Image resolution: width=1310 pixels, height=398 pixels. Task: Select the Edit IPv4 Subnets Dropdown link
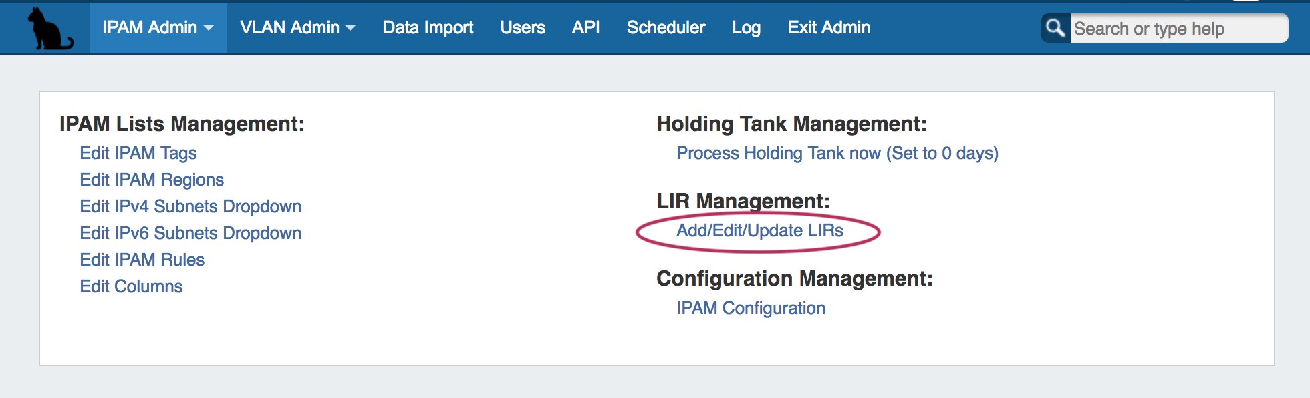(x=190, y=206)
